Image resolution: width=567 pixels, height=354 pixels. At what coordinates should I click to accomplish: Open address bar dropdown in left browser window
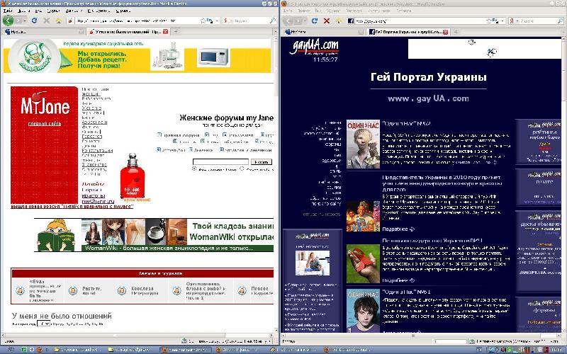[216, 21]
